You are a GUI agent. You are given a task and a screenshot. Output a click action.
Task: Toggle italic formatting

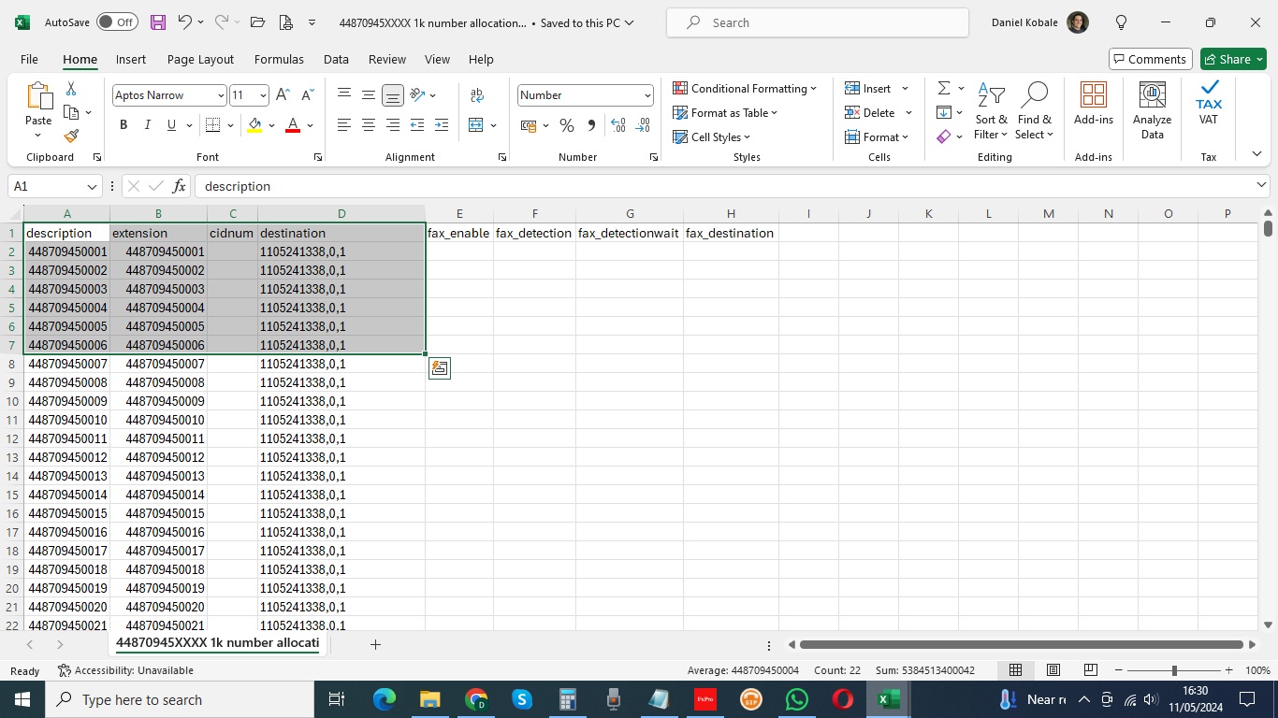[147, 124]
